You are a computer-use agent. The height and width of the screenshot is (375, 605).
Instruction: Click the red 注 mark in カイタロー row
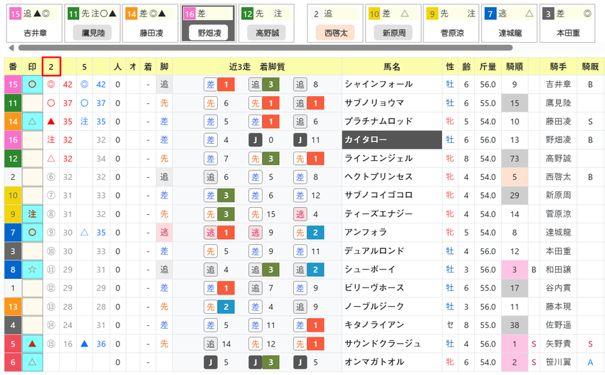(51, 140)
